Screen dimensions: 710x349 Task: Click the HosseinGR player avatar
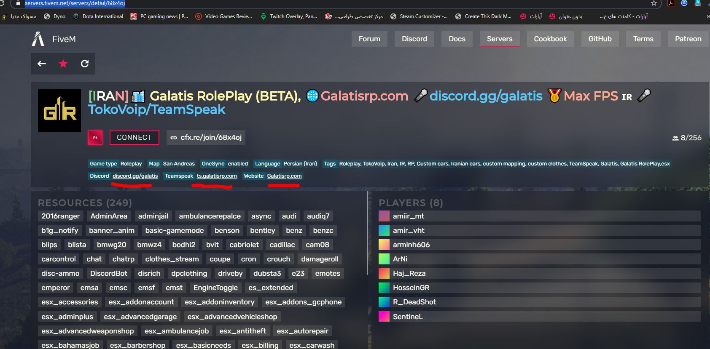(384, 288)
